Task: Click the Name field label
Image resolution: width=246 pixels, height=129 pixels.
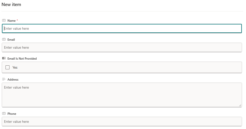Action: pyautogui.click(x=11, y=20)
